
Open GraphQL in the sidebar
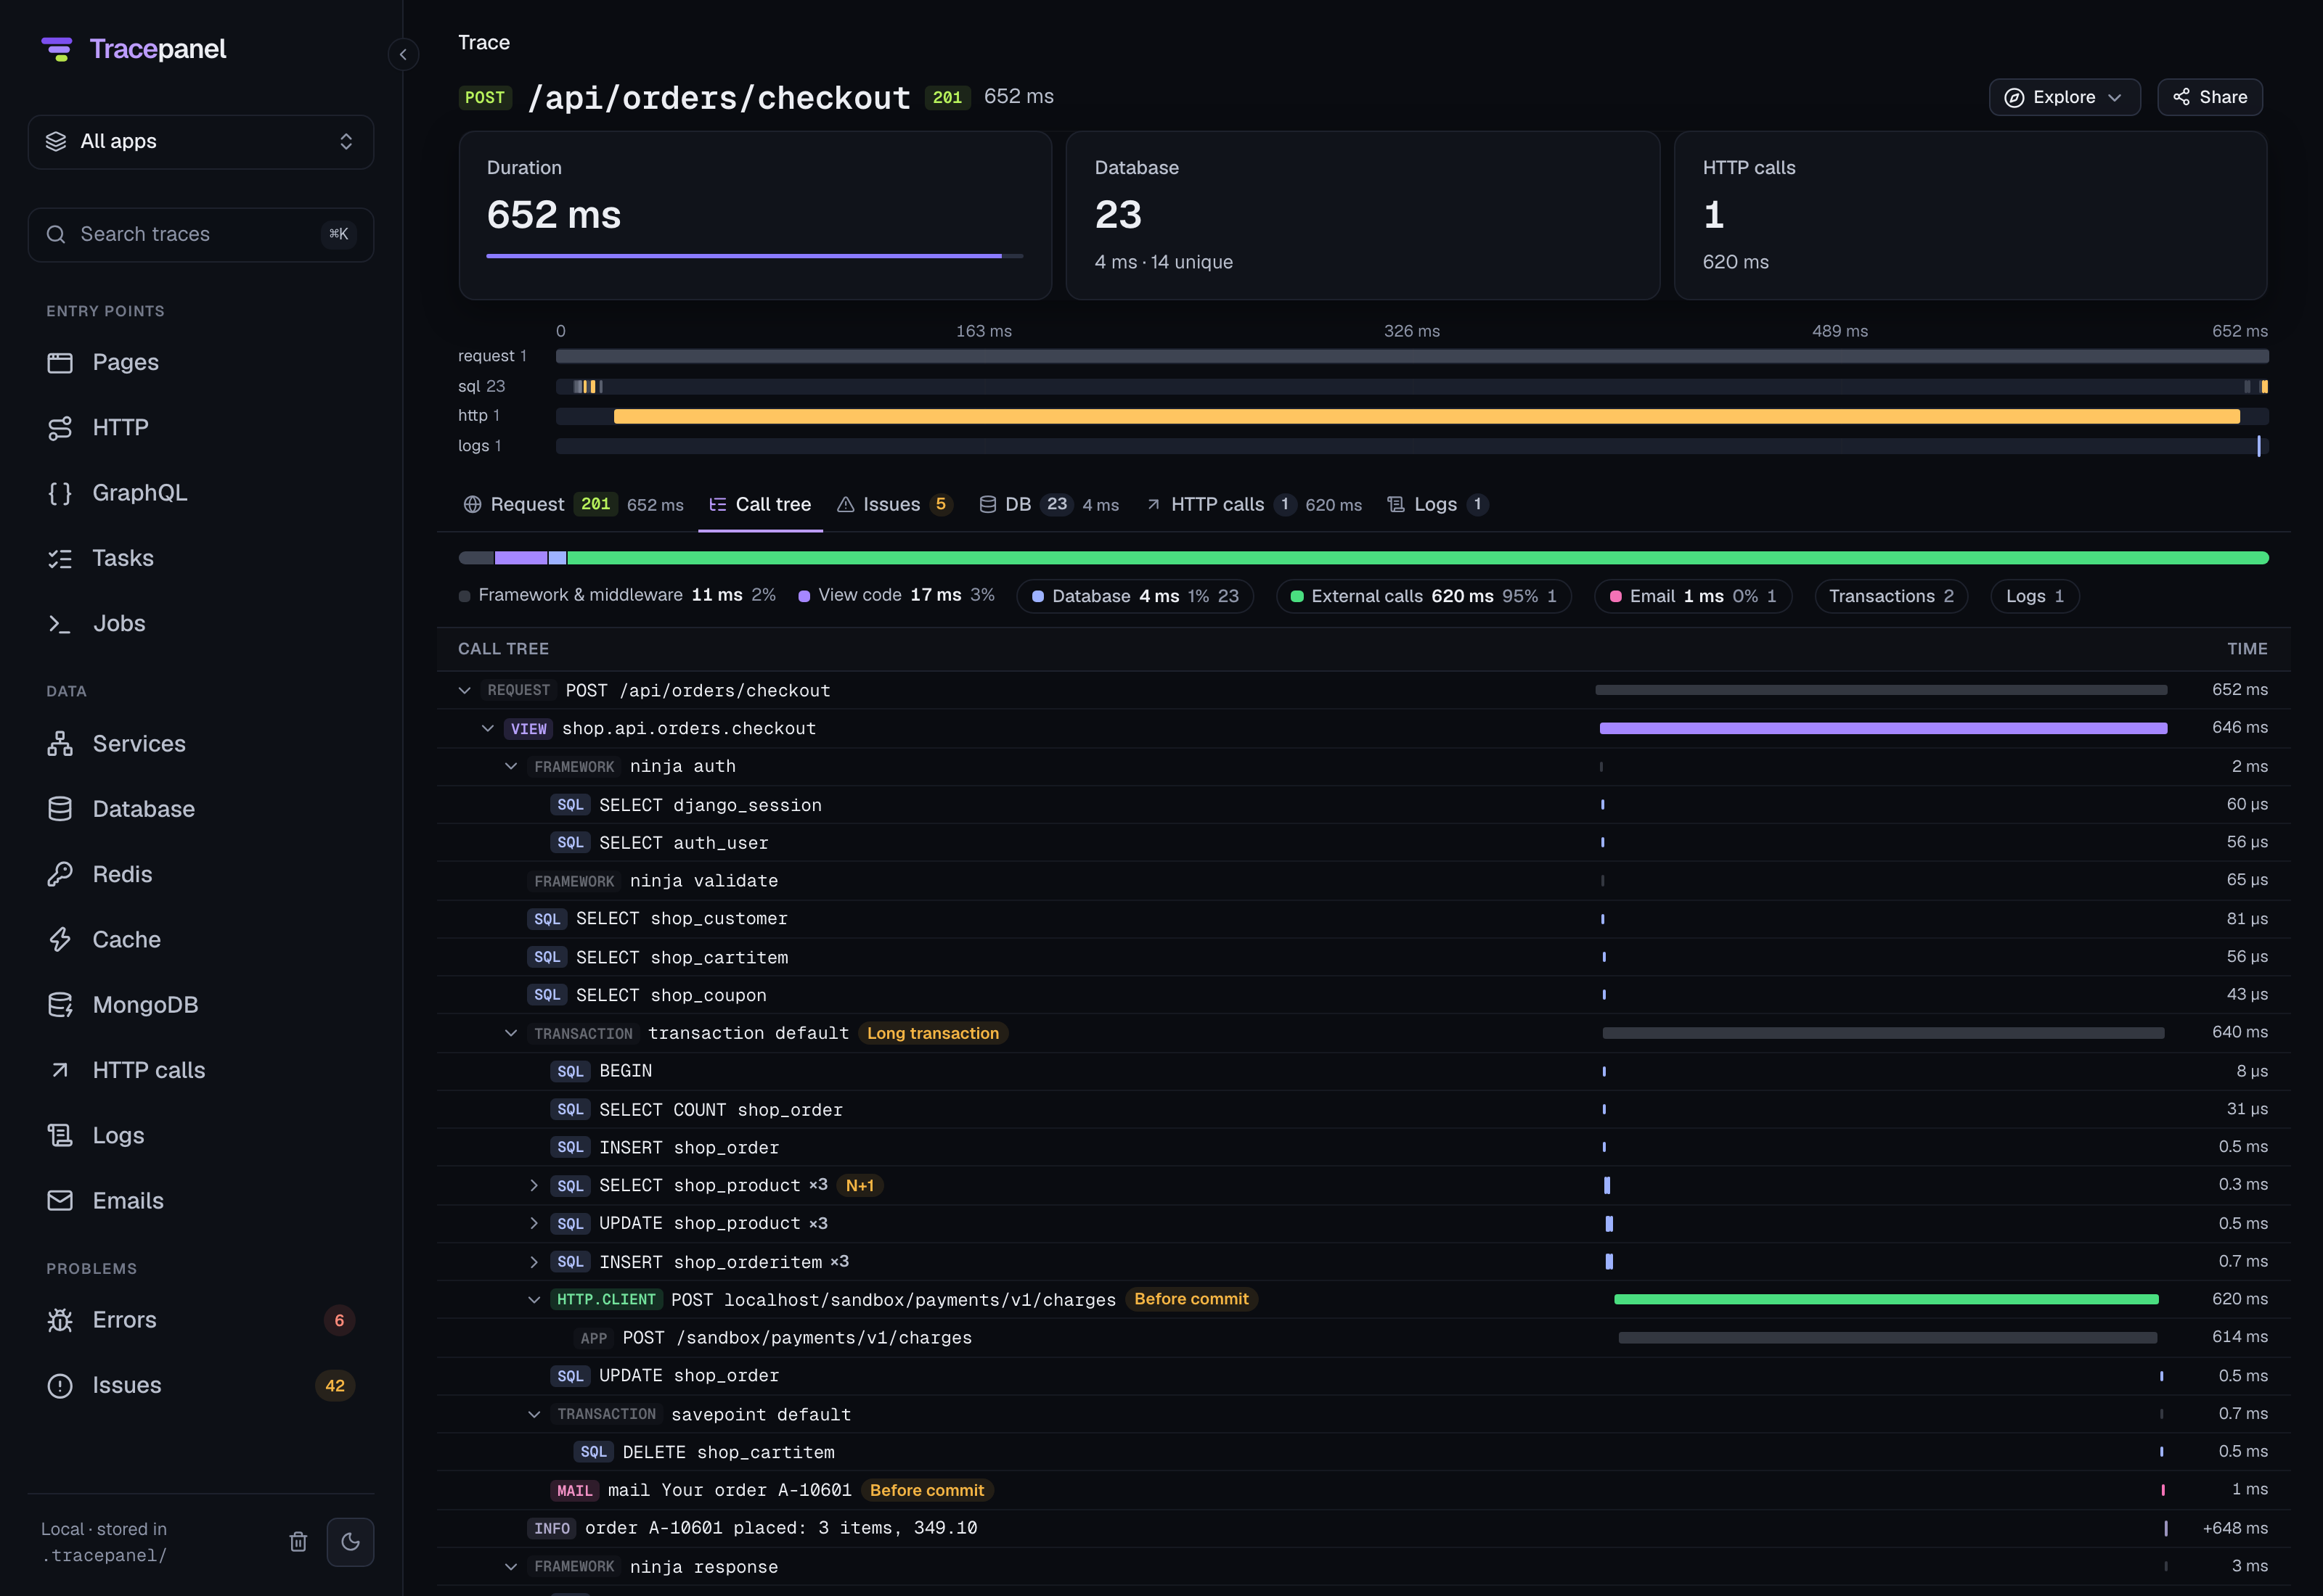tap(201, 492)
